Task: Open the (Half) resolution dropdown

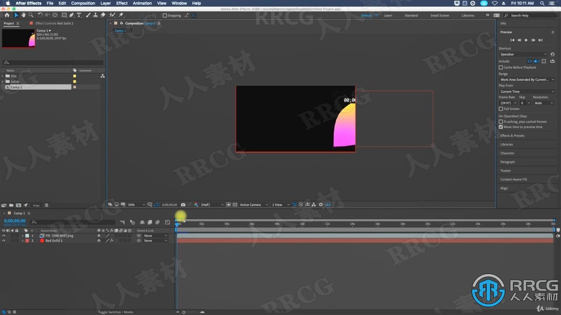Action: click(212, 205)
